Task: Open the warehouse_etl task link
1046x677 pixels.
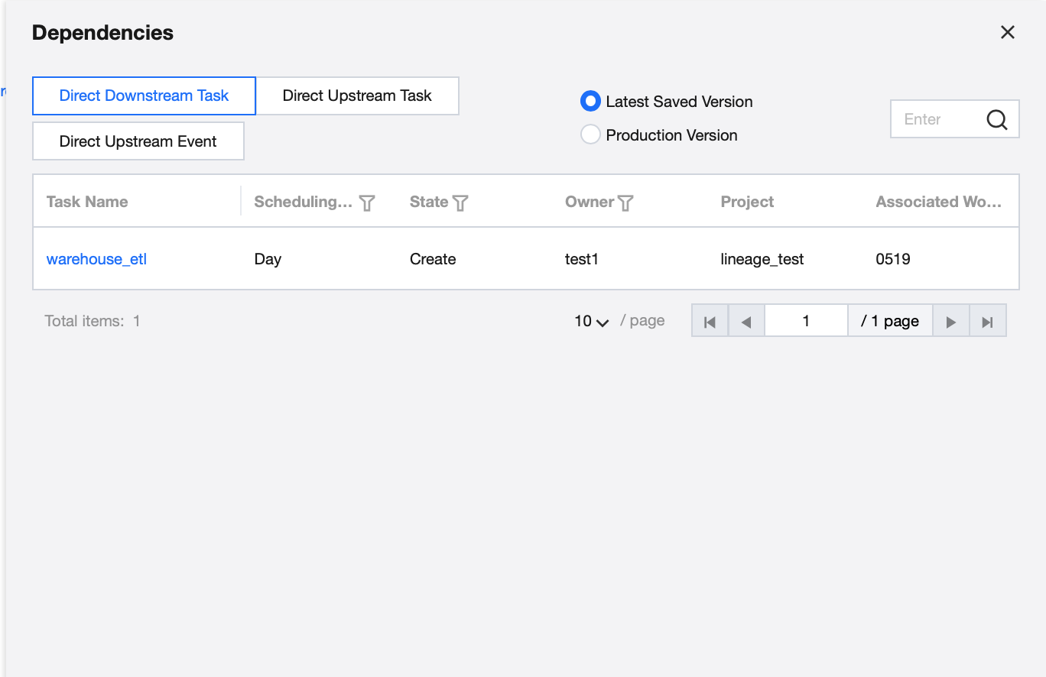Action: pos(96,259)
